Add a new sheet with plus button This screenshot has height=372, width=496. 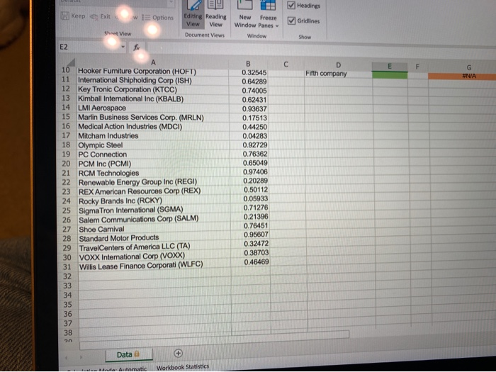point(179,354)
